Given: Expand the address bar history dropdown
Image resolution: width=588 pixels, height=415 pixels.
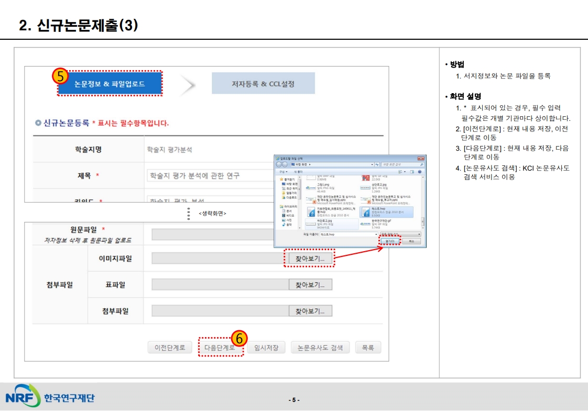Looking at the screenshot, I should point(372,164).
